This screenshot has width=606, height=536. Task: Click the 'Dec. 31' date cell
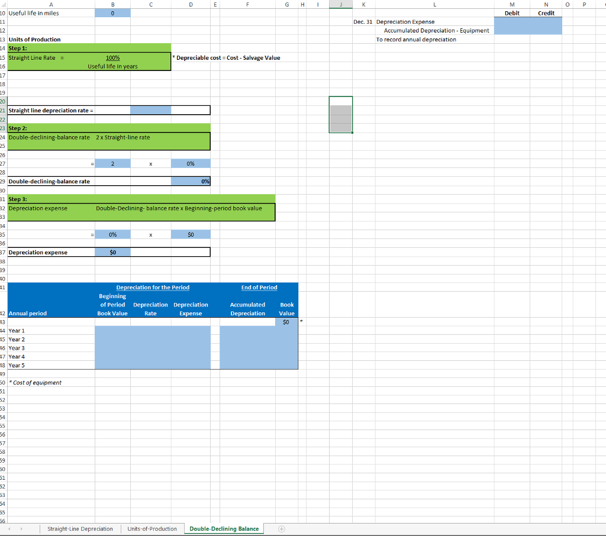[x=363, y=22]
